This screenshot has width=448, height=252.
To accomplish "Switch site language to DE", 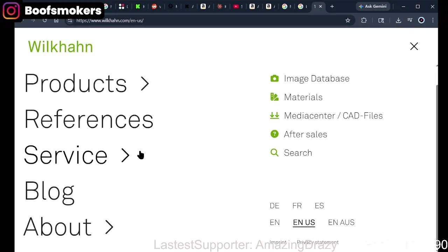I will pyautogui.click(x=274, y=206).
